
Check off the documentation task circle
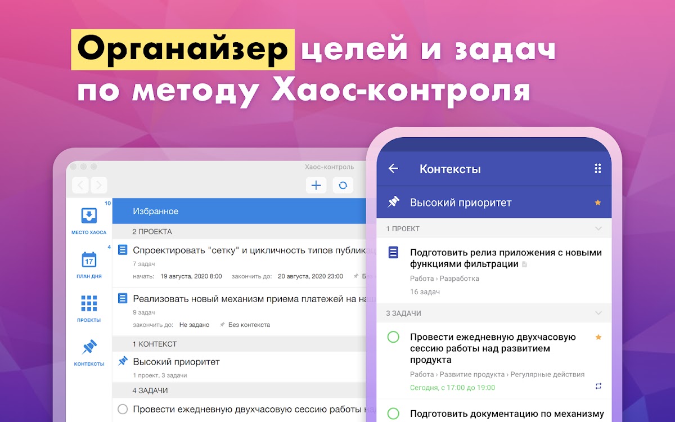[393, 414]
